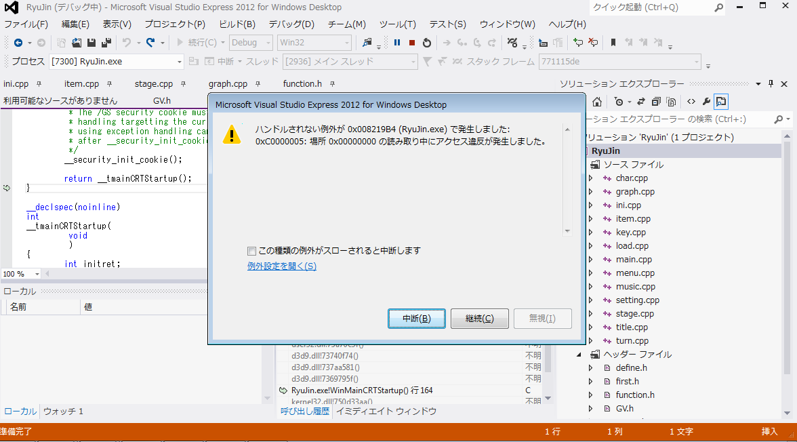Open pending changes filter clock icon
Image resolution: width=797 pixels, height=442 pixels.
[x=619, y=102]
